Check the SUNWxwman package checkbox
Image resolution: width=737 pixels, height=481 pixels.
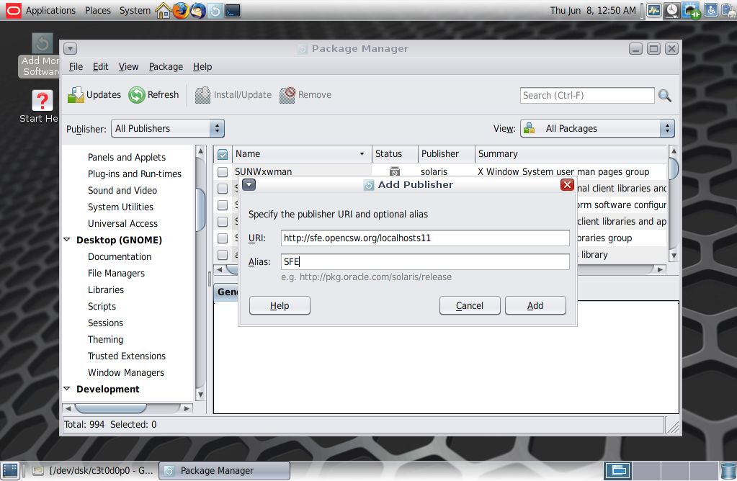click(222, 171)
